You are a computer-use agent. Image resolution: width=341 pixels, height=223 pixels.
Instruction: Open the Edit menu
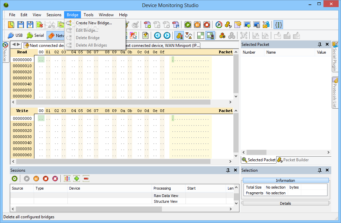tap(24, 15)
